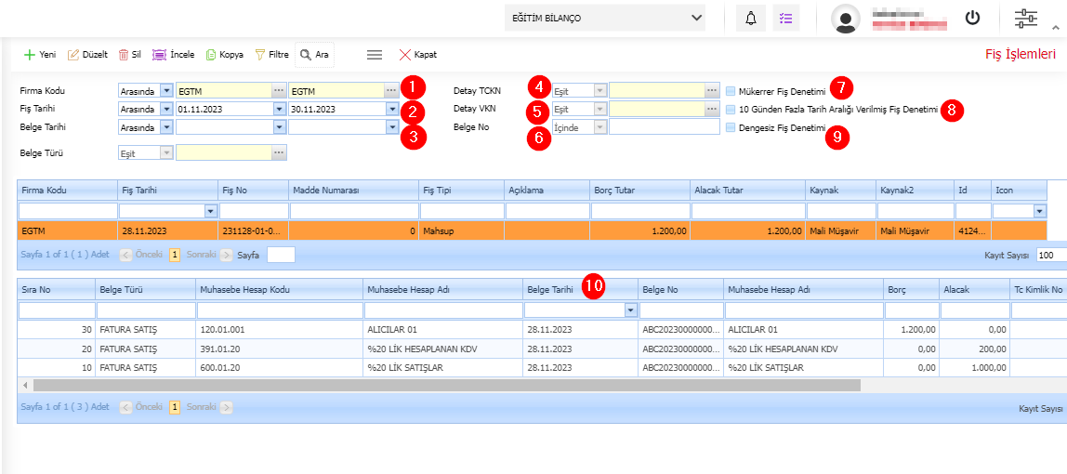Toggle 10 Günden Fazla Tarih Aralığı checkbox
Viewport: 1067px width, 474px height.
point(731,110)
